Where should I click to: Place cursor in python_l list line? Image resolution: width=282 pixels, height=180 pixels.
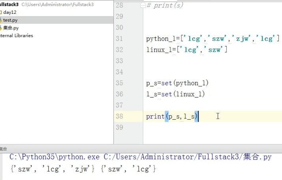pyautogui.click(x=213, y=39)
